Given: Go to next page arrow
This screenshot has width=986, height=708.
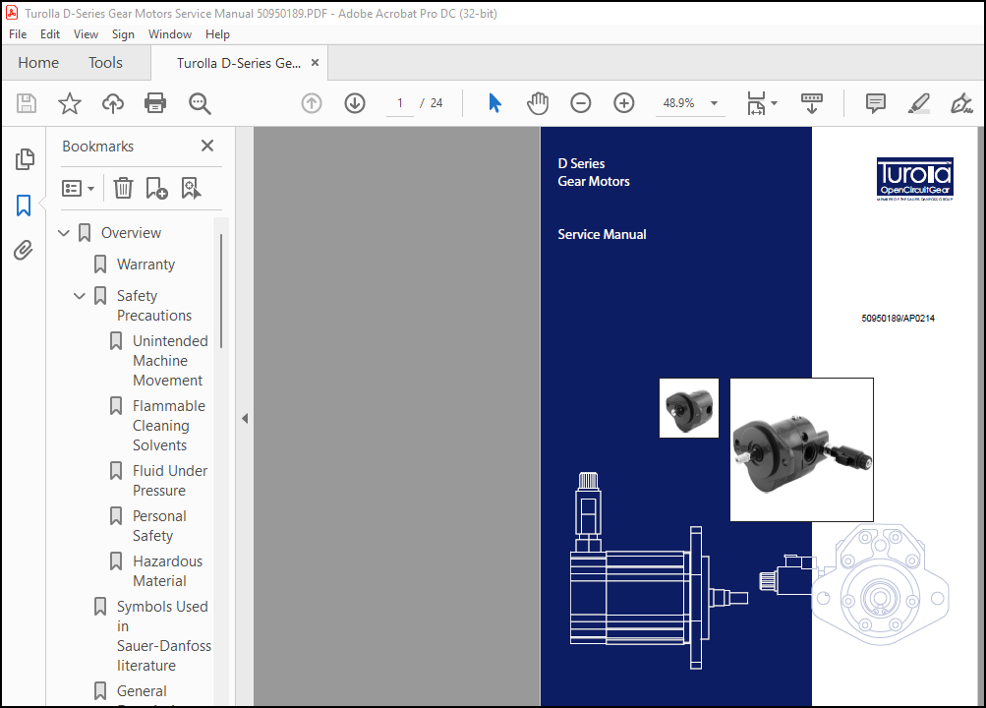Looking at the screenshot, I should click(355, 103).
